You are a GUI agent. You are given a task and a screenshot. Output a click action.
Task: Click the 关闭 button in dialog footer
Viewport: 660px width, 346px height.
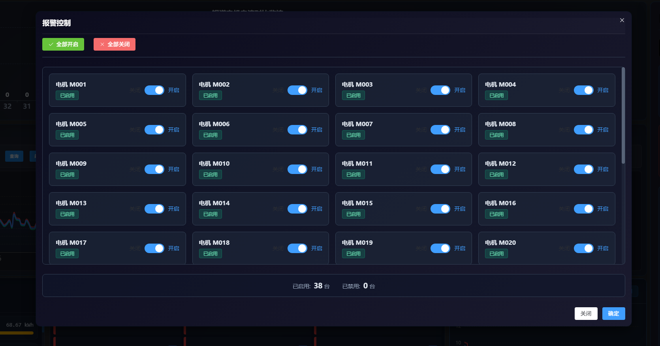(x=586, y=314)
